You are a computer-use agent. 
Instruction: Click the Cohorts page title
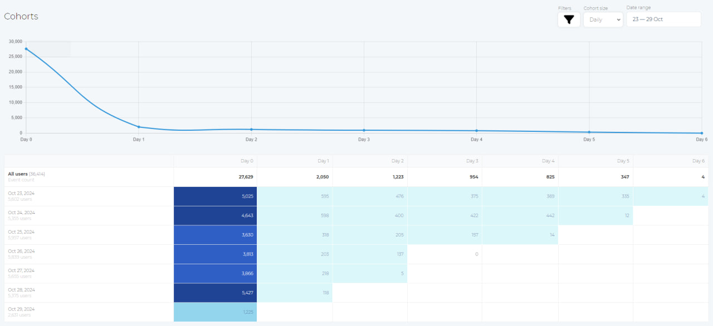coord(21,16)
